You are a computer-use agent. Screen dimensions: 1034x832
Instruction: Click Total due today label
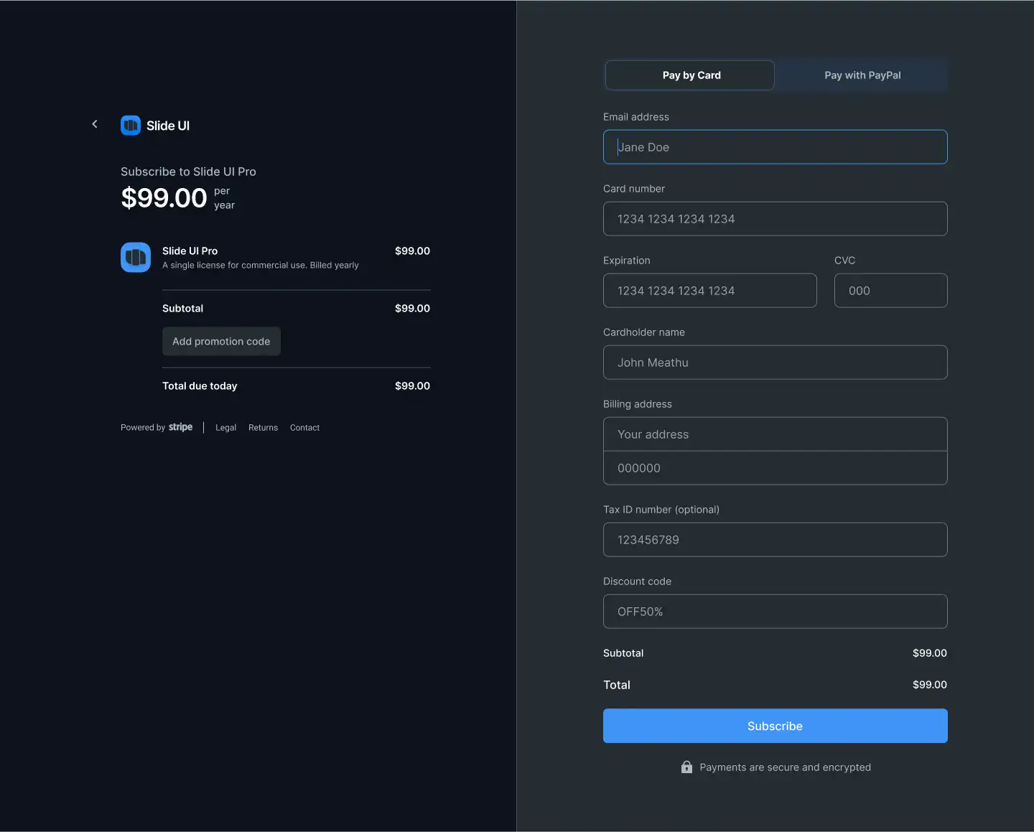[x=200, y=386]
